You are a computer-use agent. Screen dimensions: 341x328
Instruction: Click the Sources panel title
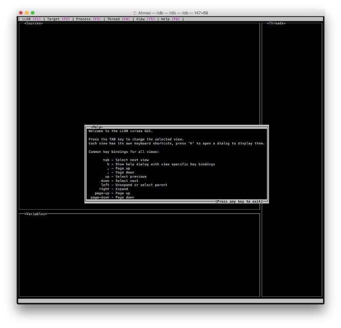click(x=34, y=23)
